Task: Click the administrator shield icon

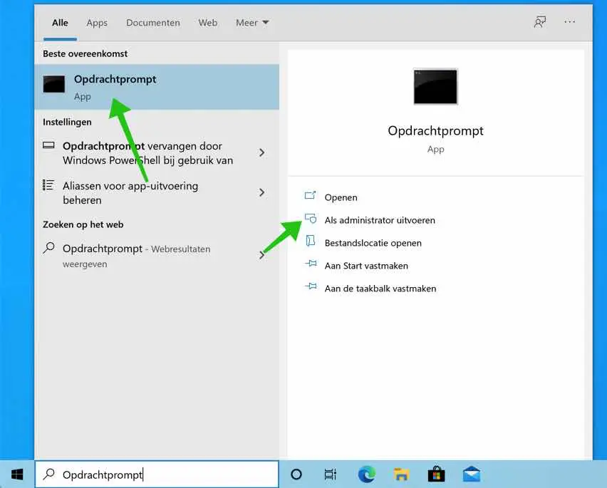Action: [x=311, y=219]
